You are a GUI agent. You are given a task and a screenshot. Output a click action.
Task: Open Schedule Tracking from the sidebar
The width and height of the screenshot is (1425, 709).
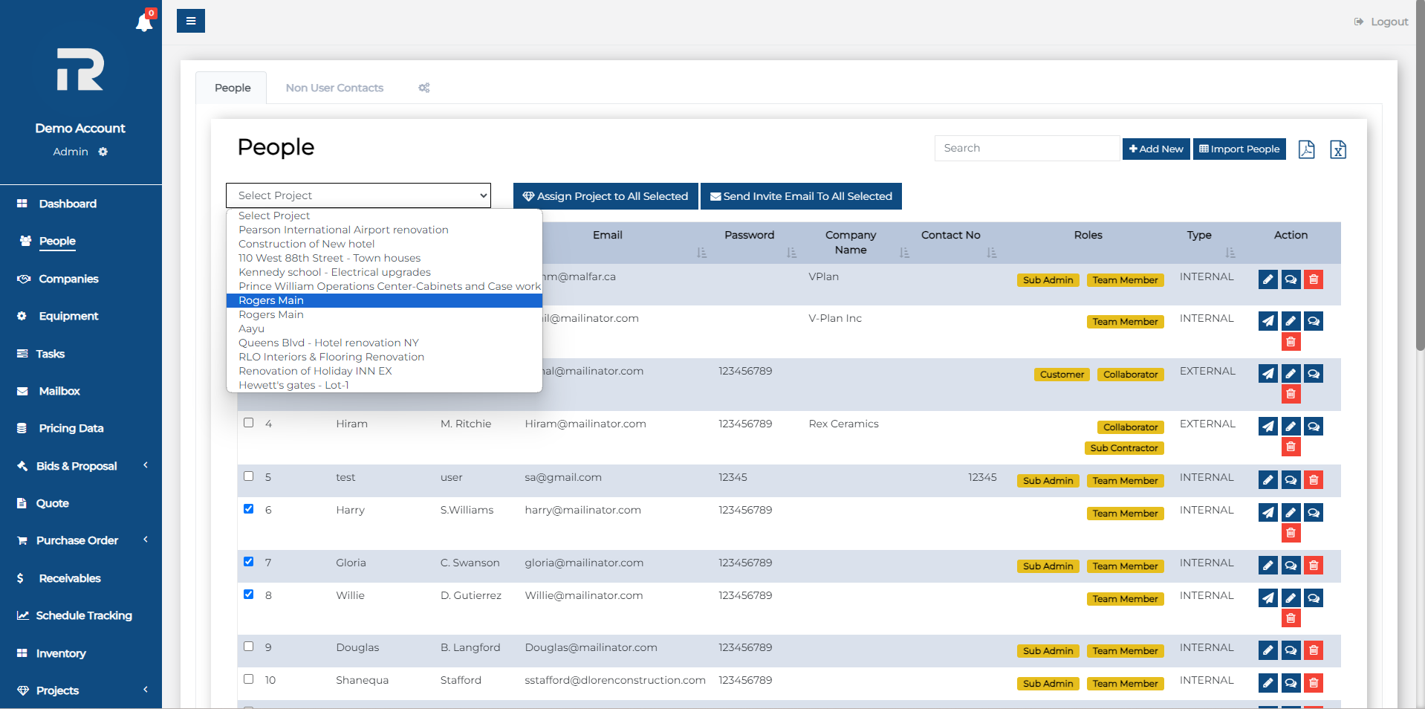pyautogui.click(x=84, y=615)
